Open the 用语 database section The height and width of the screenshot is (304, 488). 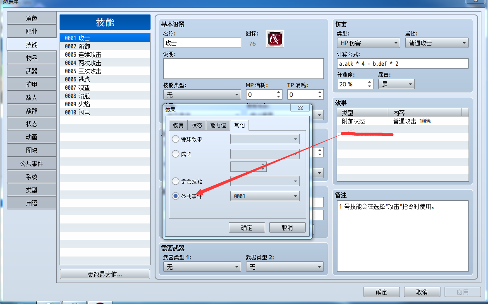click(32, 203)
